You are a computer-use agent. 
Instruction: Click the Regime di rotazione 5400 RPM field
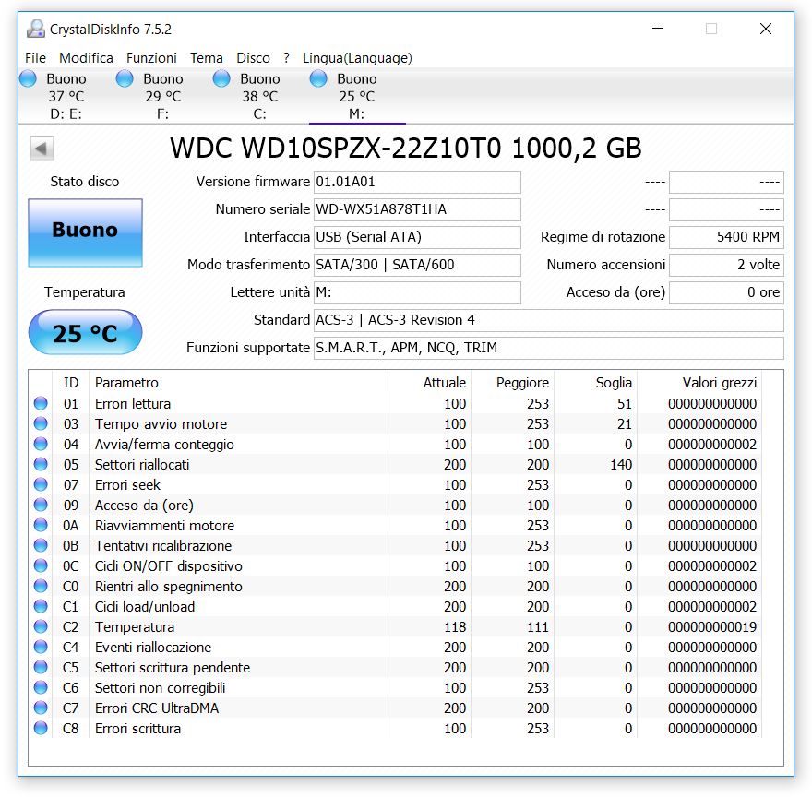click(x=726, y=237)
